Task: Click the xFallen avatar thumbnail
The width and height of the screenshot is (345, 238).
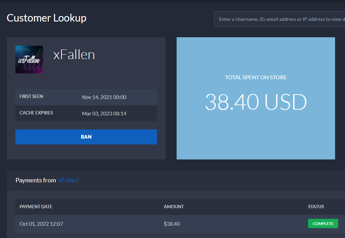Action: 29,59
